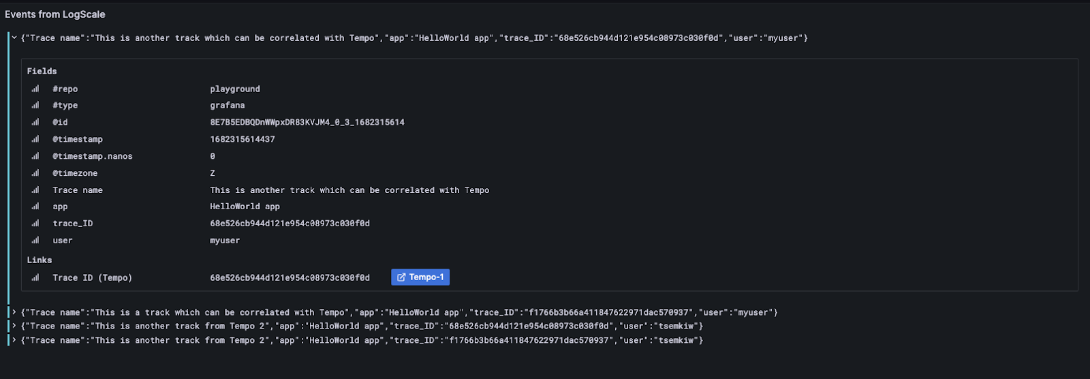Click the stats icon beside #type field

point(35,106)
